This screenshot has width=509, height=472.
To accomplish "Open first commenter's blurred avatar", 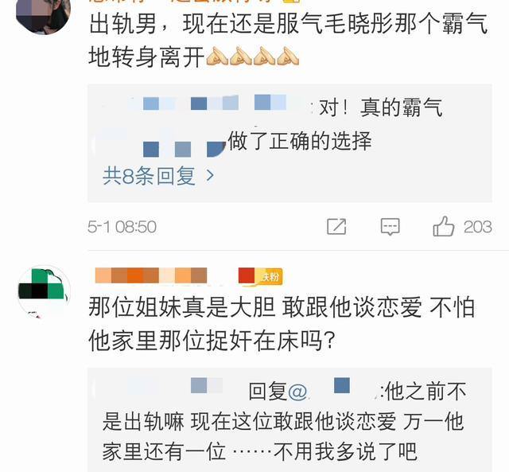I will [x=43, y=16].
